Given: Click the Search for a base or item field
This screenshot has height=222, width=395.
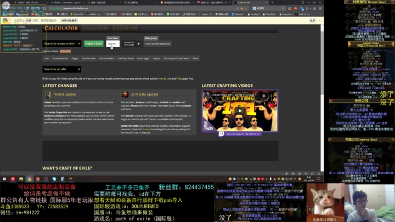Looking at the screenshot, I should click(x=61, y=43).
